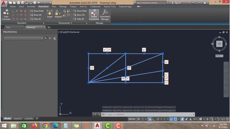Open Firefox from the taskbar

coord(34,125)
